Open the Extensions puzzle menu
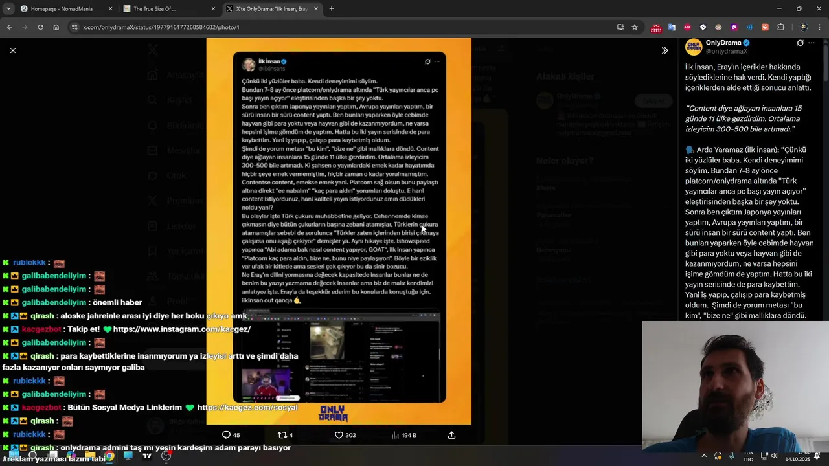This screenshot has height=466, width=829. tap(780, 27)
